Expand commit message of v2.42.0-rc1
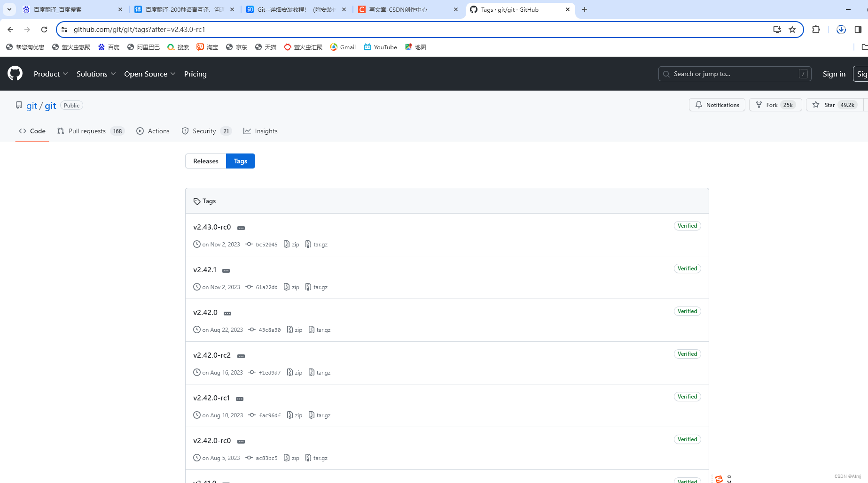Viewport: 868px width, 483px height. pyautogui.click(x=240, y=399)
